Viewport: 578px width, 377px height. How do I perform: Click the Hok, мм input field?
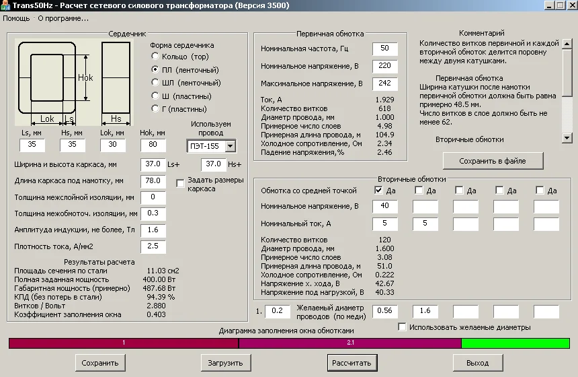point(153,145)
